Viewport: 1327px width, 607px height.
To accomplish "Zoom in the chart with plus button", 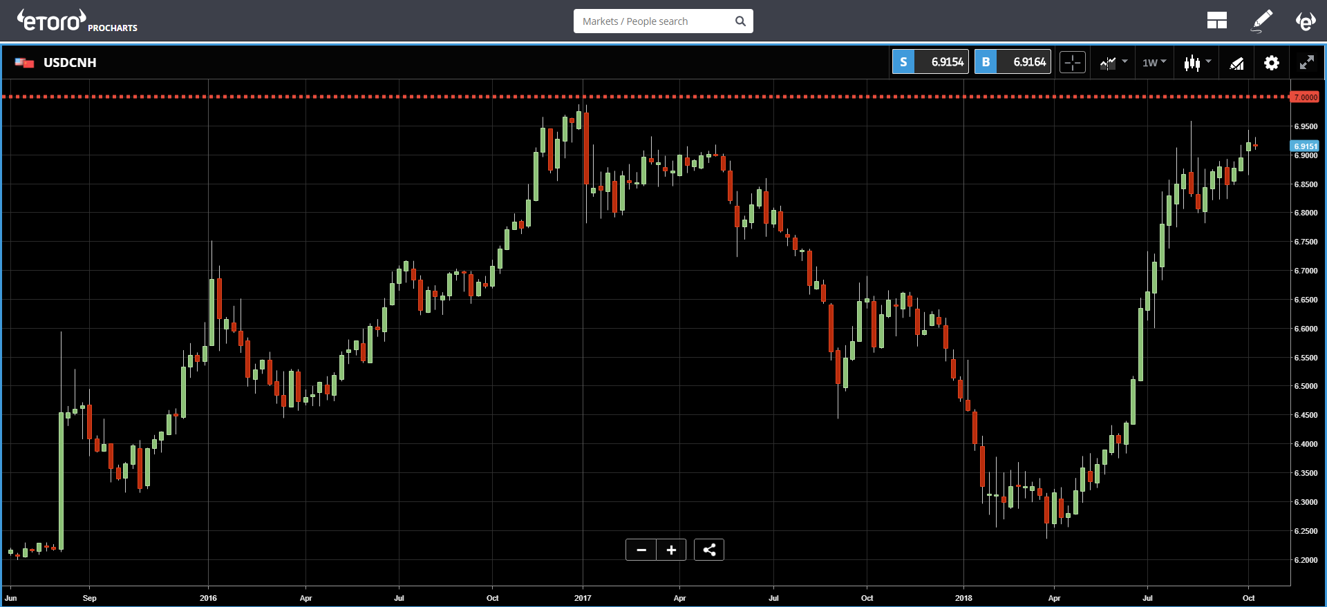I will (671, 550).
